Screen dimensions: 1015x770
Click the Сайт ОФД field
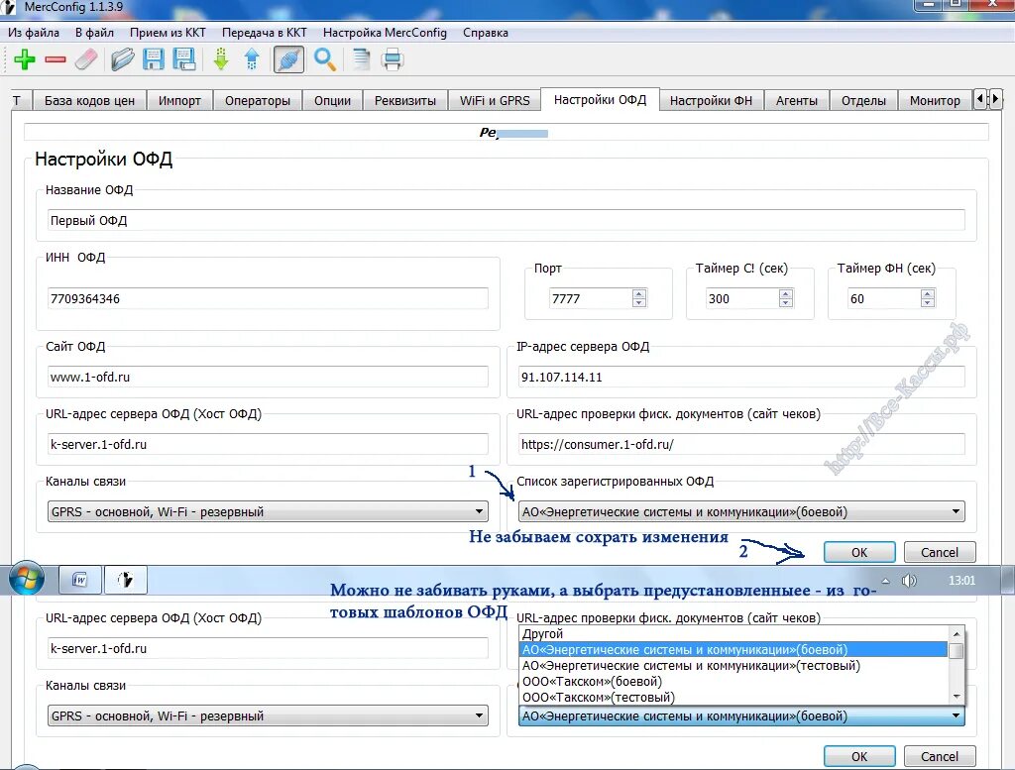click(x=268, y=377)
